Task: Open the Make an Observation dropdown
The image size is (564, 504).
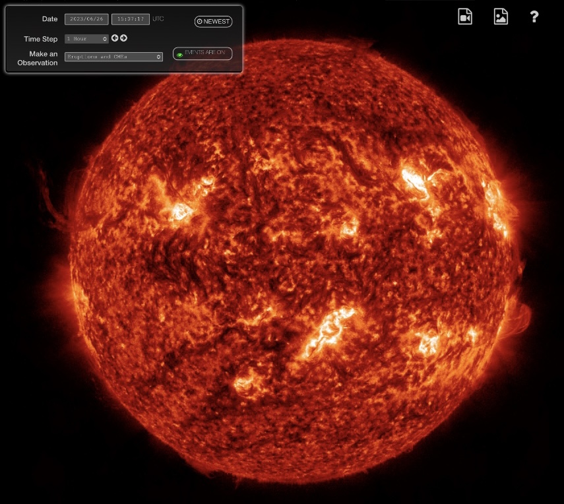Action: 113,57
